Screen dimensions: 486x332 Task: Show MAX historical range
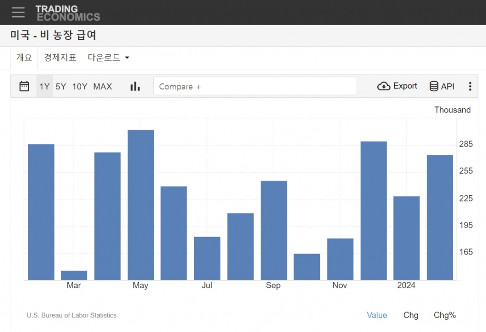(x=103, y=86)
